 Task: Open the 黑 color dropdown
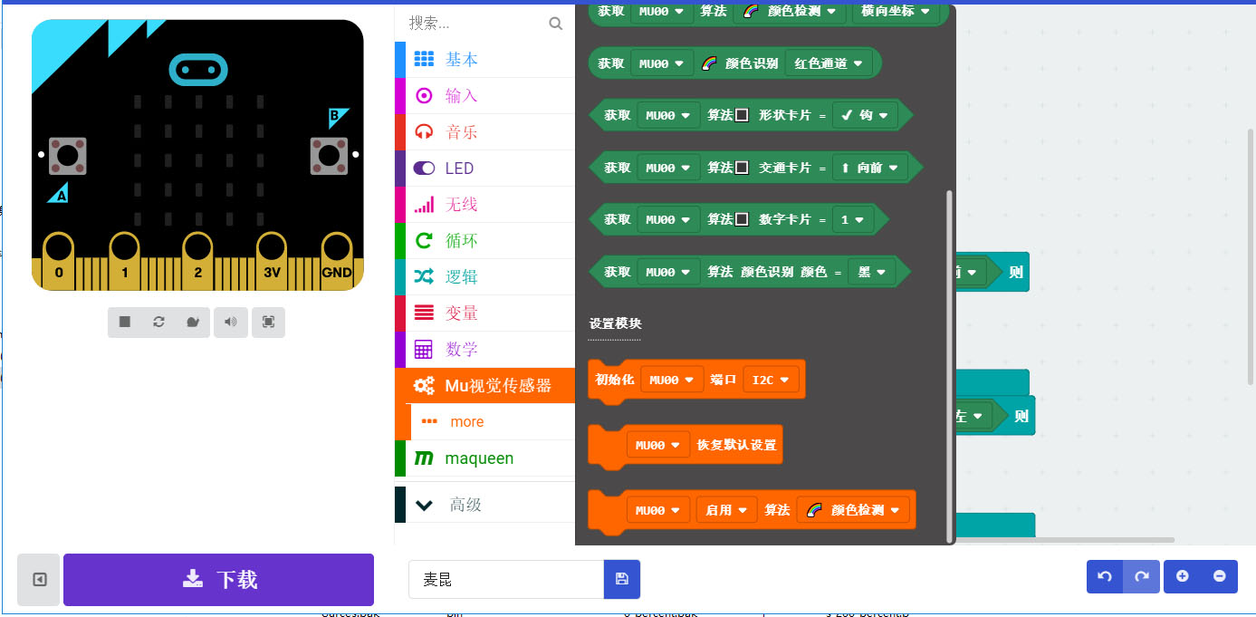click(x=871, y=272)
